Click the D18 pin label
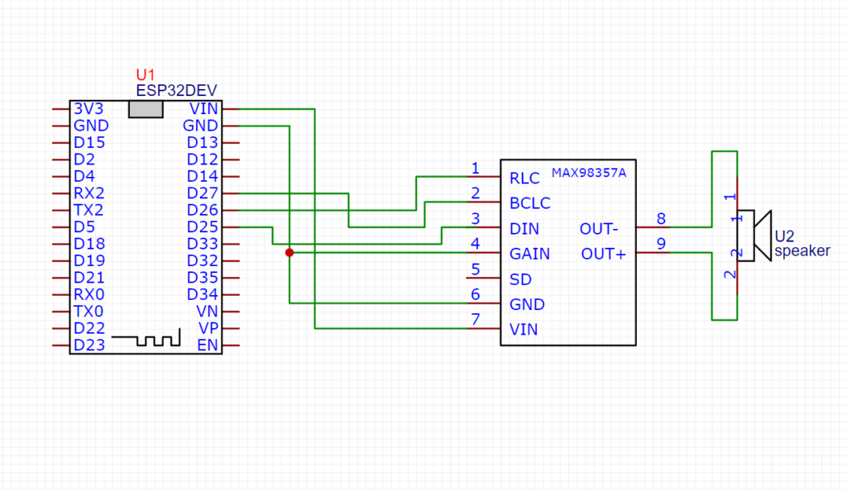Image resolution: width=847 pixels, height=491 pixels. pos(89,244)
